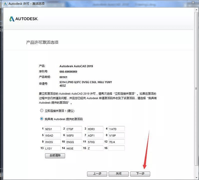The width and height of the screenshot is (199, 180).
Task: Click the heading 产品许可激活选项
Action: [42, 42]
